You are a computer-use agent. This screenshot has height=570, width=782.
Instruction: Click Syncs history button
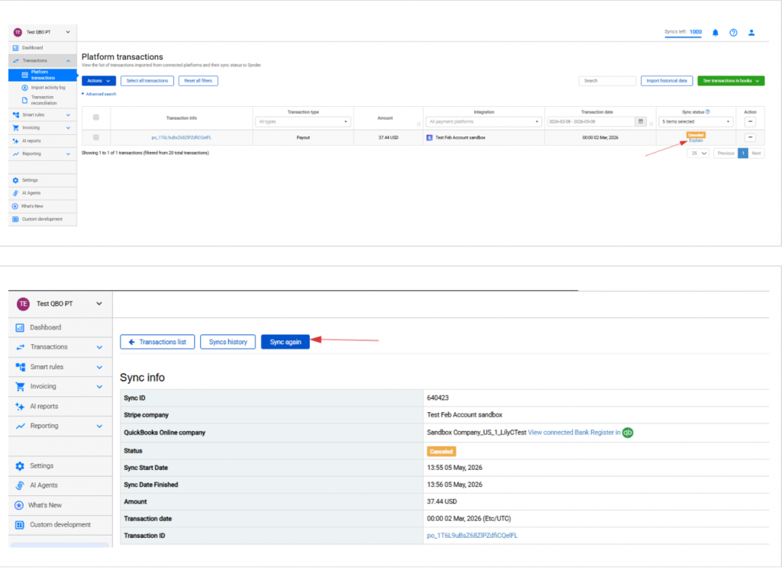coord(228,343)
